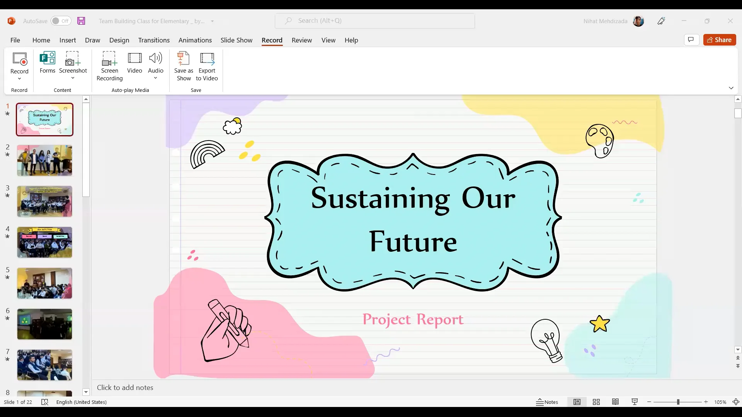Open the Design tab
Viewport: 742px width, 417px height.
119,40
